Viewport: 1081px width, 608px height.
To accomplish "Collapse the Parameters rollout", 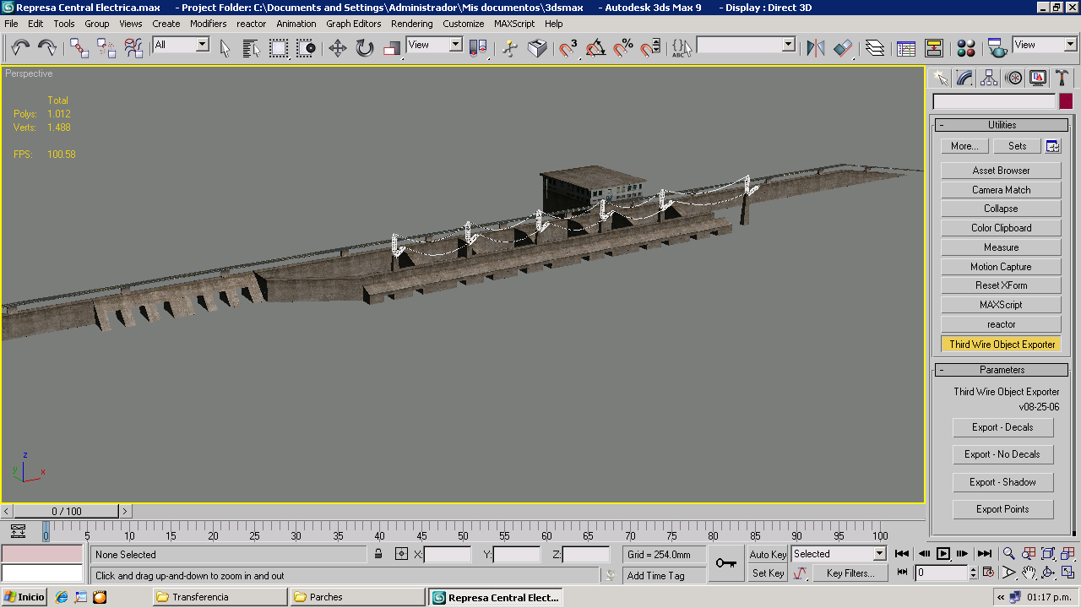I will click(x=1002, y=370).
